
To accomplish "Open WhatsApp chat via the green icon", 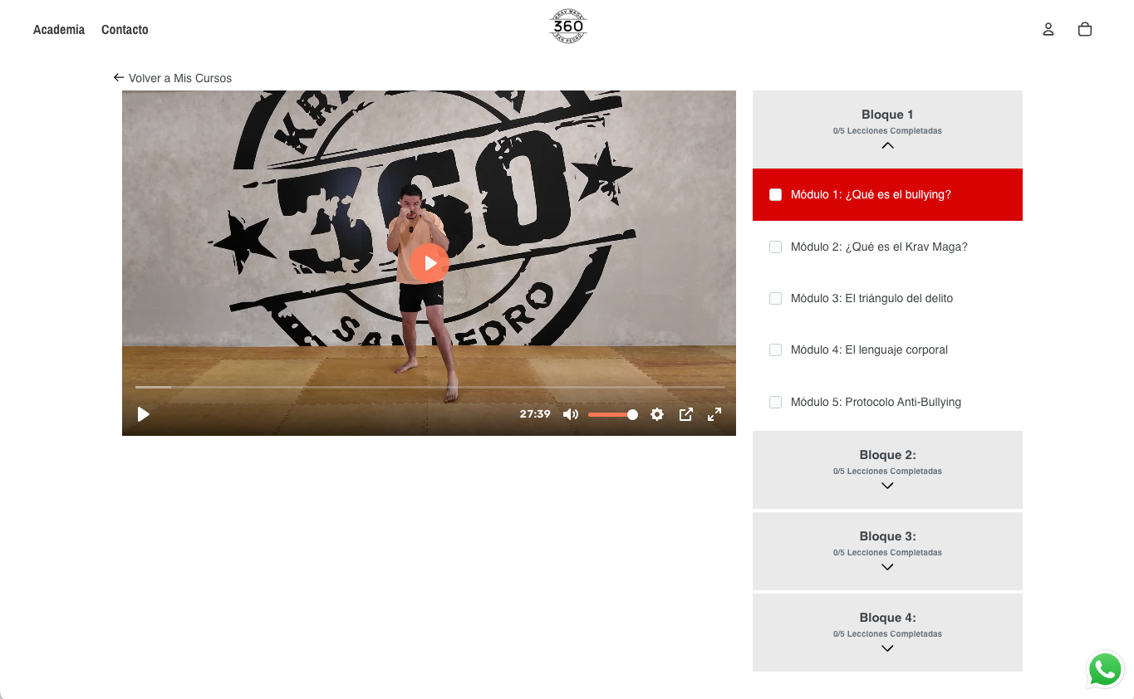I will [x=1105, y=669].
